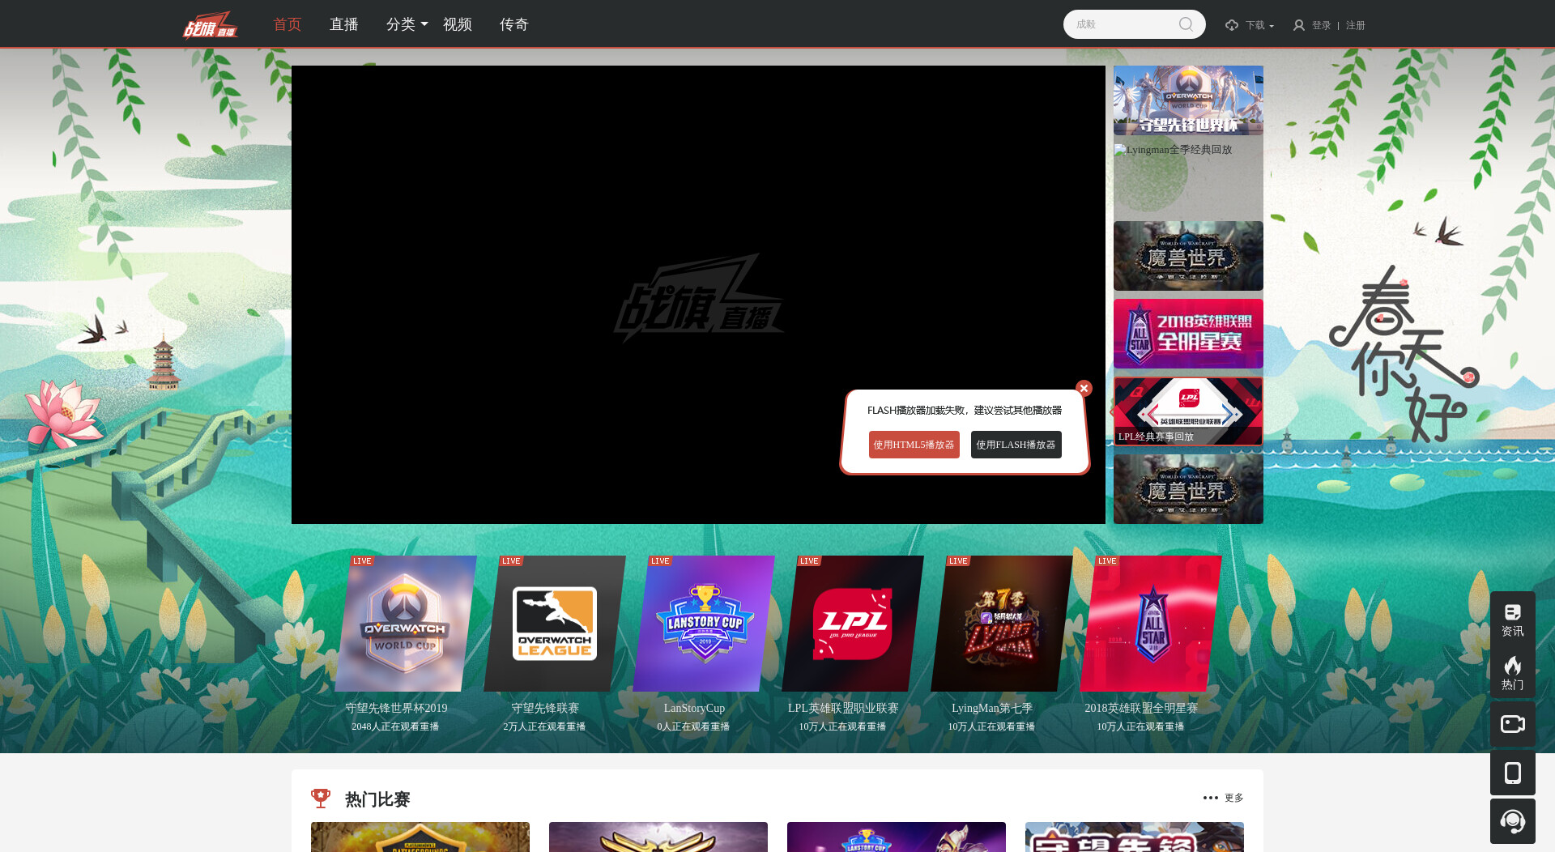Click LPL英雄联盟职业联赛 title text
1555x852 pixels.
843,708
